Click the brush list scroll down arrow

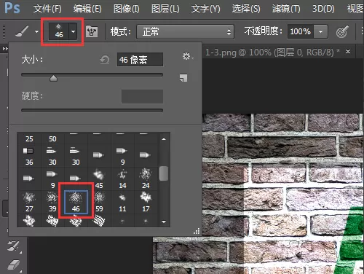164,222
